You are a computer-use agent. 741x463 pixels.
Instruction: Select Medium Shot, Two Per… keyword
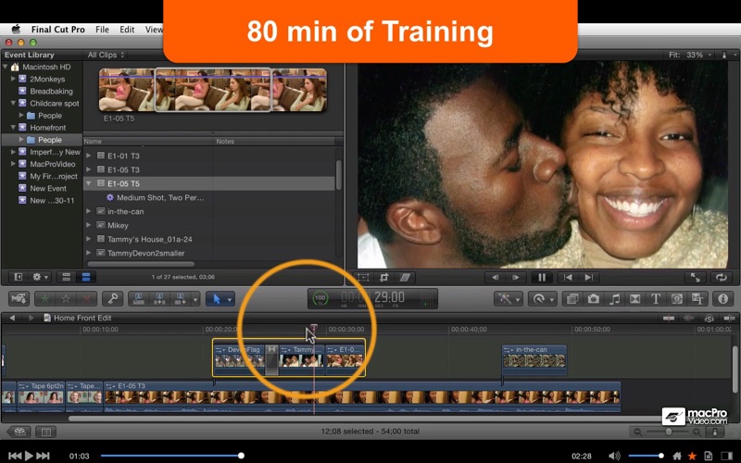pyautogui.click(x=160, y=197)
